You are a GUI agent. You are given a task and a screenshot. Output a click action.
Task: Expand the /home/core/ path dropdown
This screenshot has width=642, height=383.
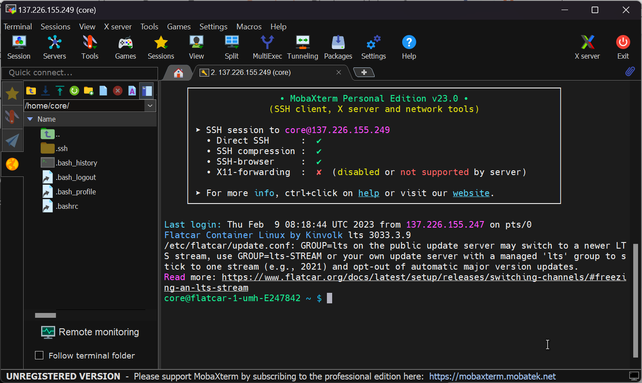click(150, 105)
